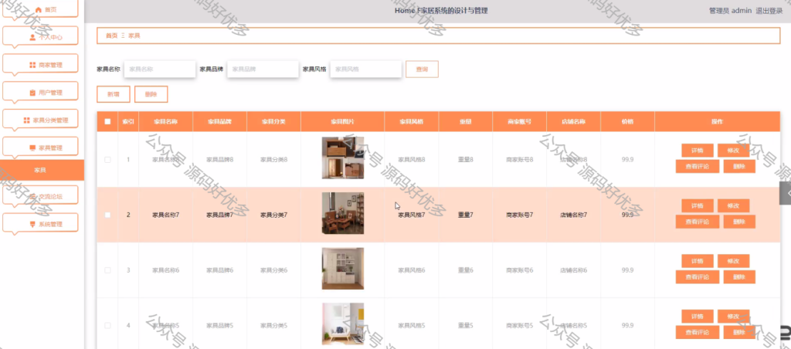This screenshot has width=791, height=349.
Task: Click 家具风格8 cell text
Action: pyautogui.click(x=411, y=159)
